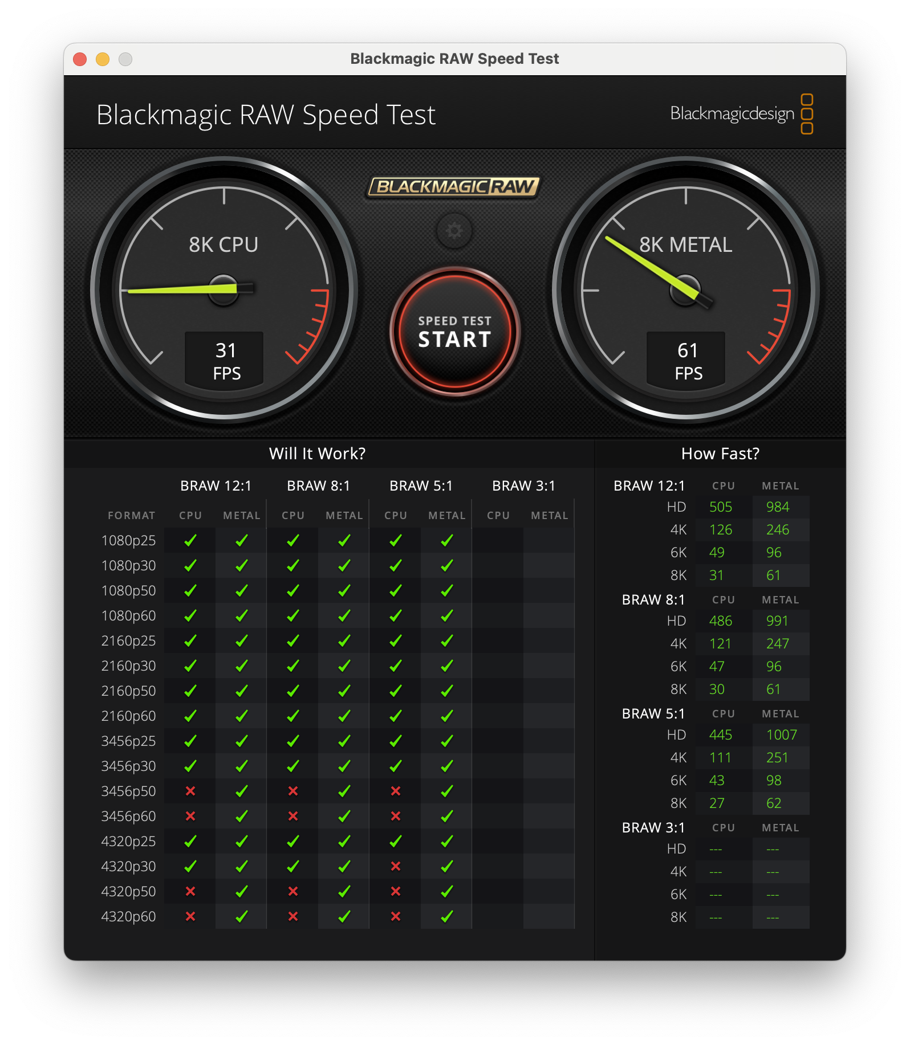Viewport: 910px width, 1045px height.
Task: Click the checkmark for 2160p25 BRAW 12:1 Metal
Action: coord(242,640)
